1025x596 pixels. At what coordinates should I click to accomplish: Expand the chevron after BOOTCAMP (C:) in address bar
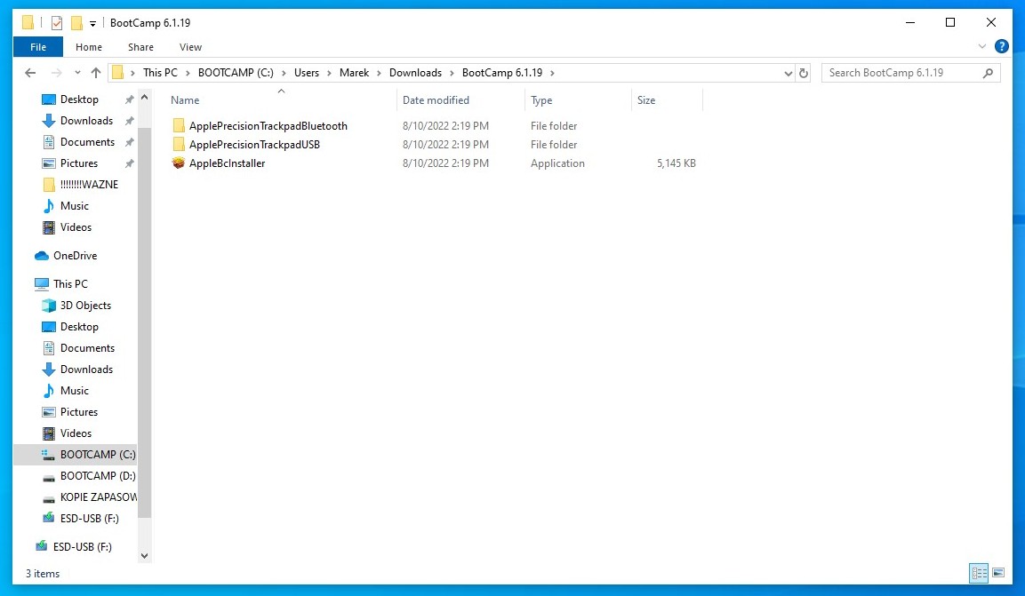(284, 73)
